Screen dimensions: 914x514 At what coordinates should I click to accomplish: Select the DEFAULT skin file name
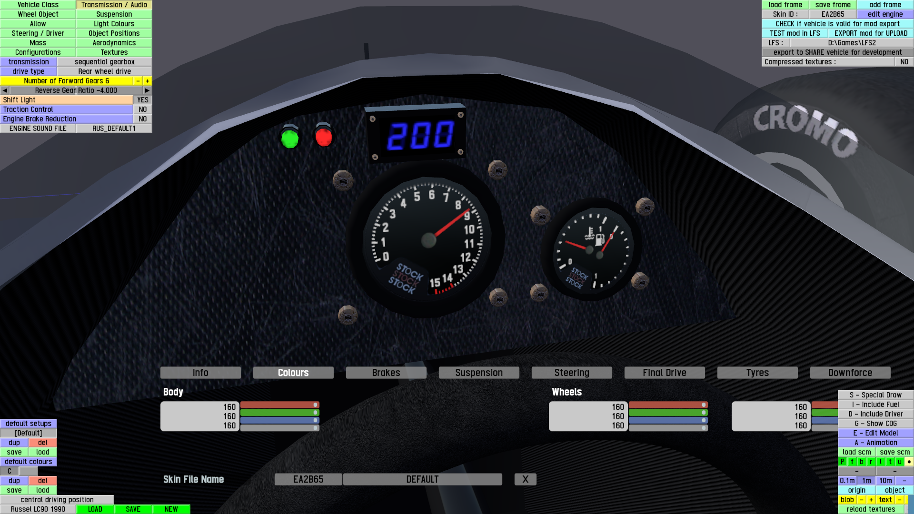coord(423,479)
